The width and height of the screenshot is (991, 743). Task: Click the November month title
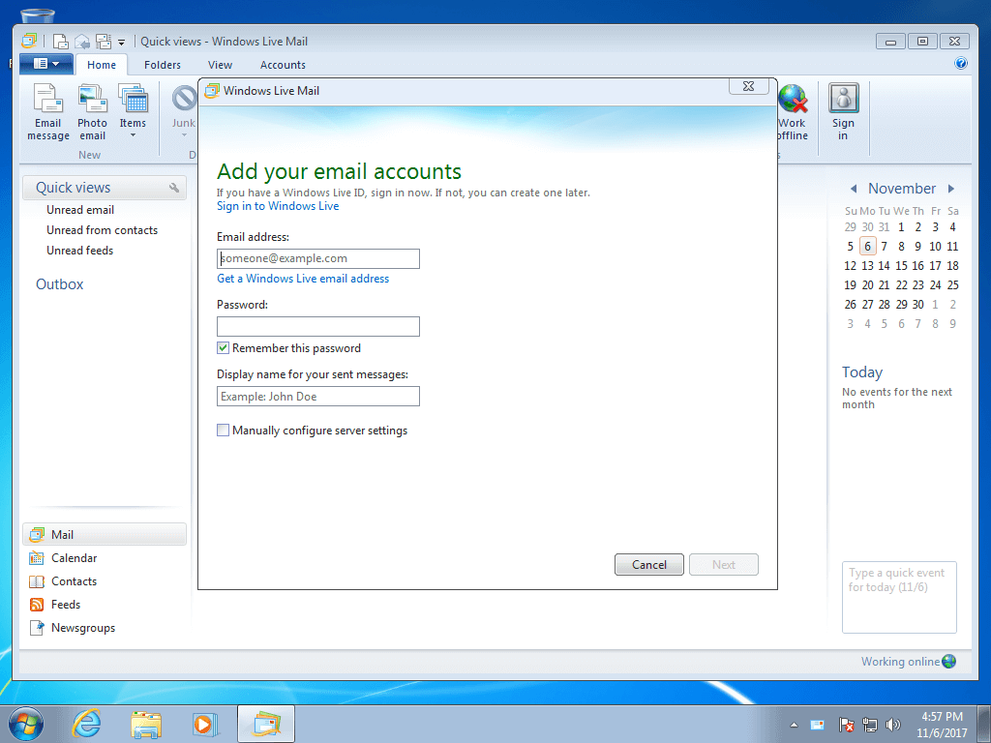click(x=901, y=189)
